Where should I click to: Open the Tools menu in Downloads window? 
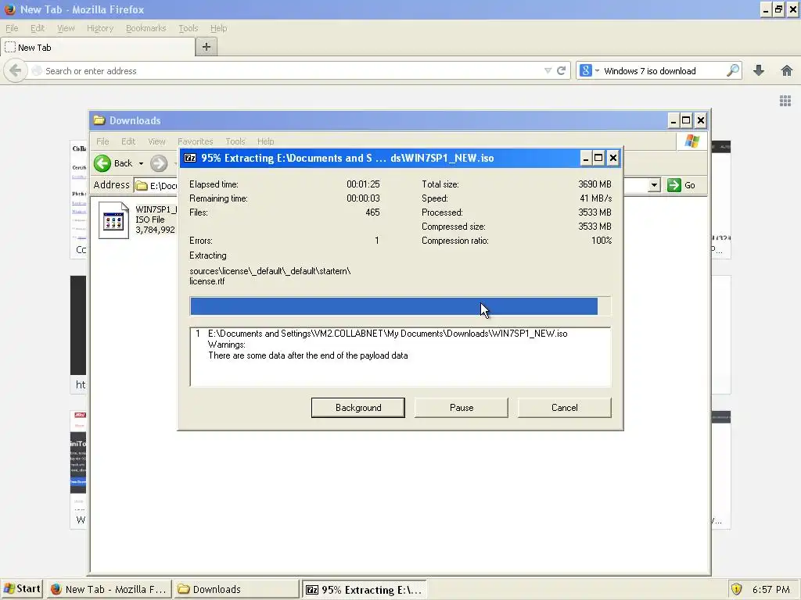pos(235,141)
